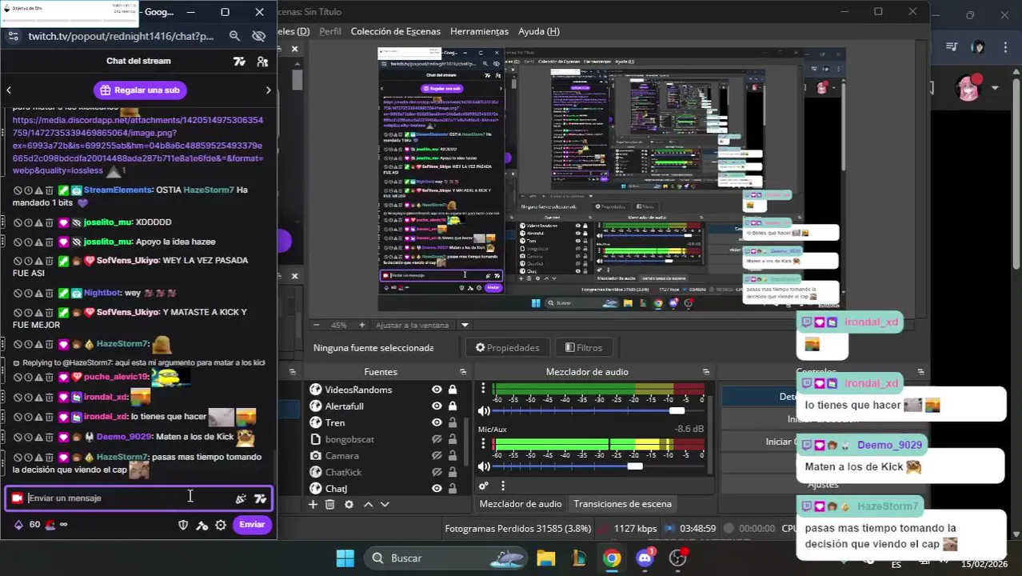Click Regalar una sub button

click(x=140, y=90)
